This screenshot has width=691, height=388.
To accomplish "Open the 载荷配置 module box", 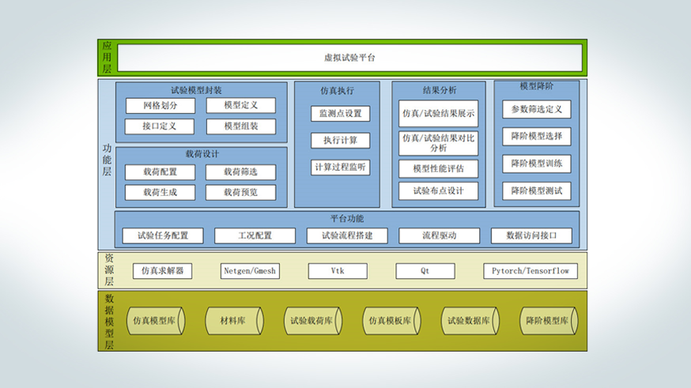I will (x=160, y=172).
